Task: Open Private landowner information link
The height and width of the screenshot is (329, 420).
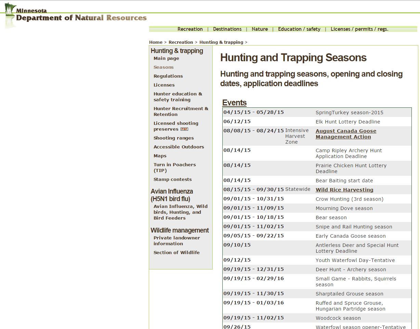Action: (176, 241)
